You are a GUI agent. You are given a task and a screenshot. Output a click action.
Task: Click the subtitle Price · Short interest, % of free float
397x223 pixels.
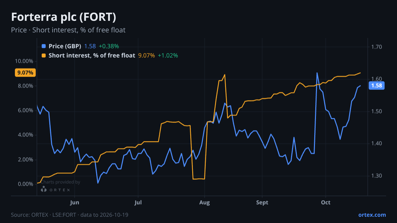[x=68, y=30]
